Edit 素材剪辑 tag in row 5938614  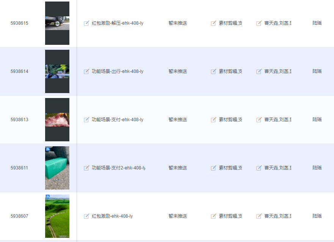coord(213,71)
